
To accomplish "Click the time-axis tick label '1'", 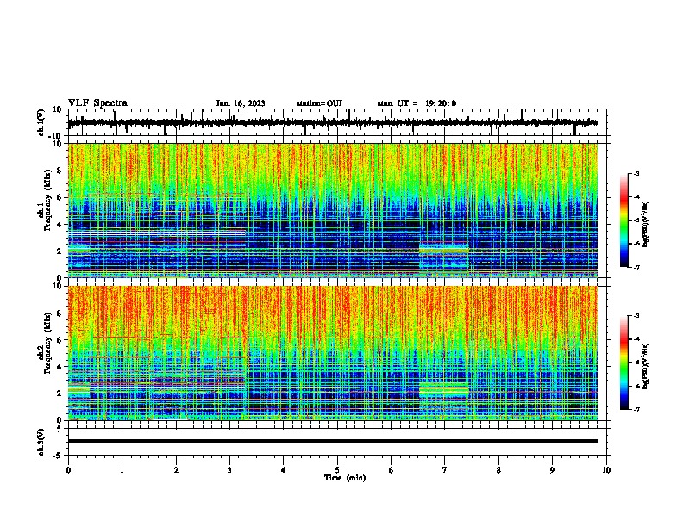I will pyautogui.click(x=122, y=470).
